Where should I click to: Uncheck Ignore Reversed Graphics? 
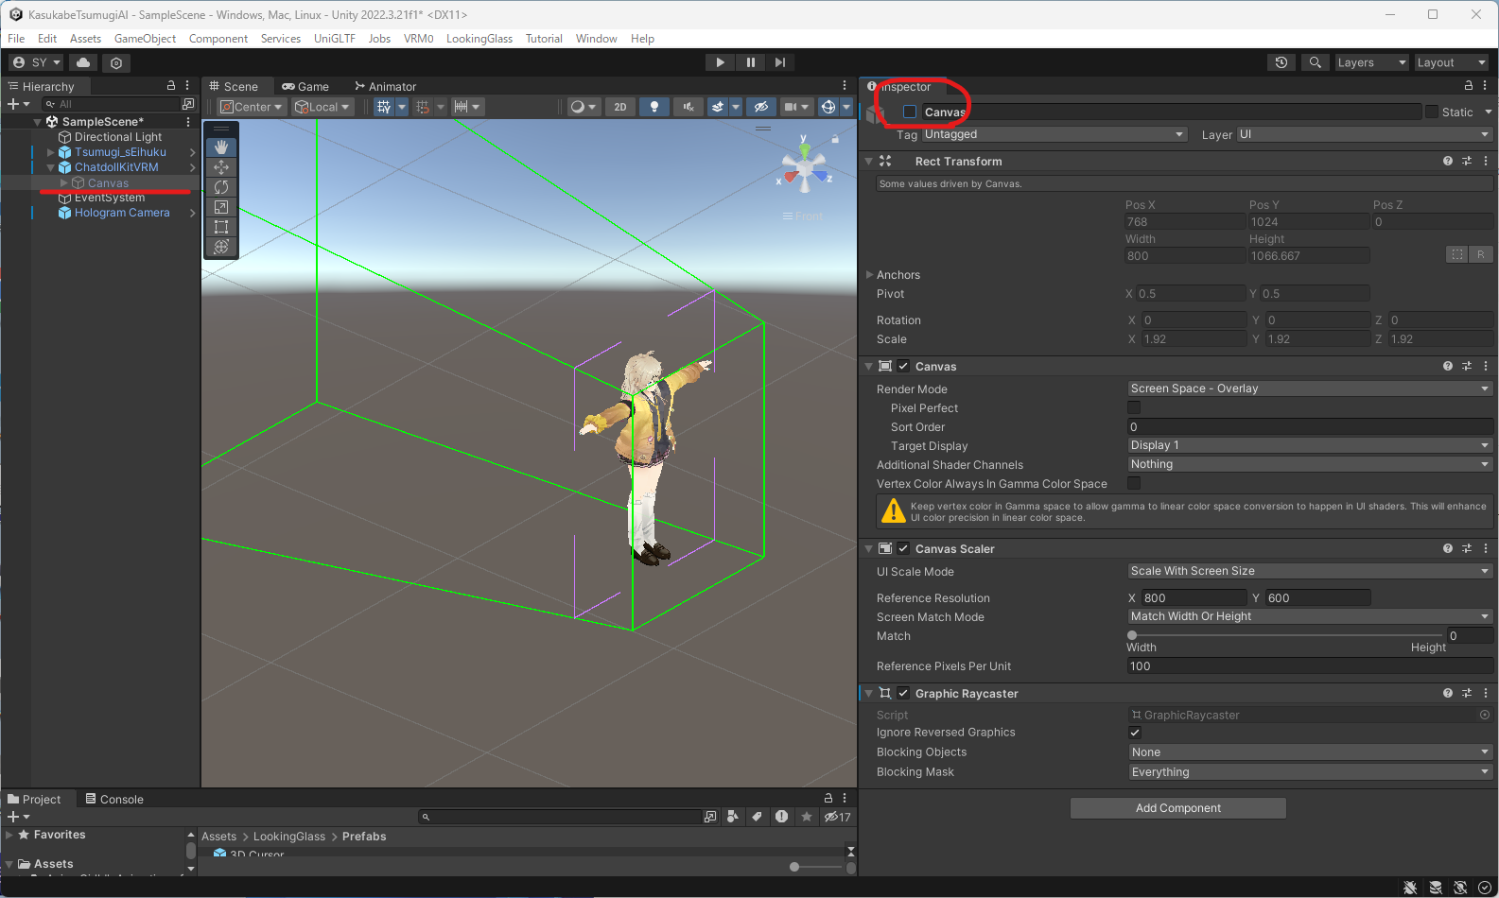tap(1135, 733)
